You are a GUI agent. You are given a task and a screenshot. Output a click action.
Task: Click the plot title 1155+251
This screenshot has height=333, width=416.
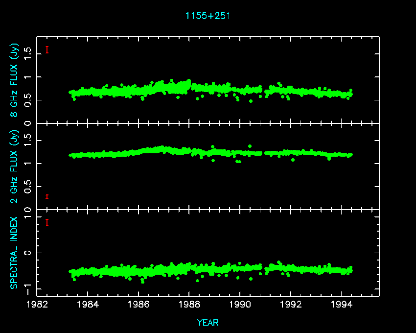tap(208, 16)
